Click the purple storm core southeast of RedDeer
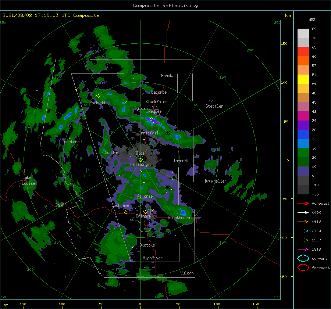Image resolution: width=331 pixels, height=309 pixels. pos(157,122)
